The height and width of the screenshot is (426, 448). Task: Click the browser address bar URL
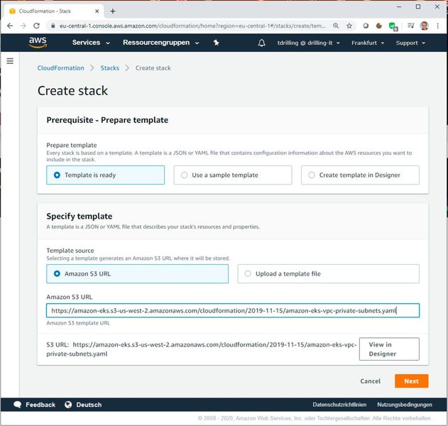[x=192, y=26]
